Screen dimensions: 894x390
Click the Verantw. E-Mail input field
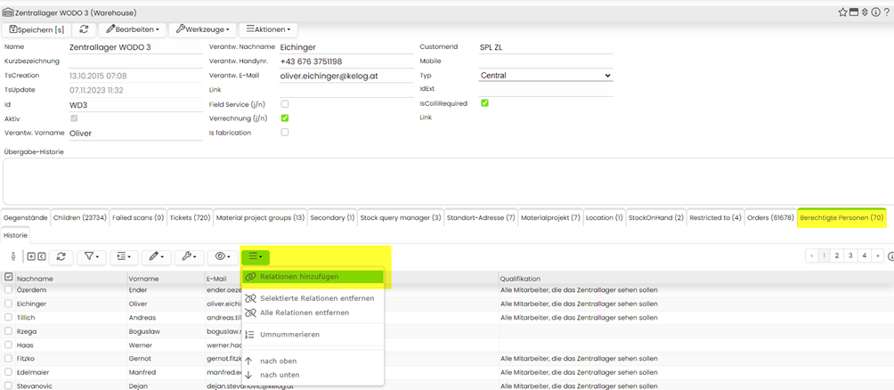click(346, 76)
